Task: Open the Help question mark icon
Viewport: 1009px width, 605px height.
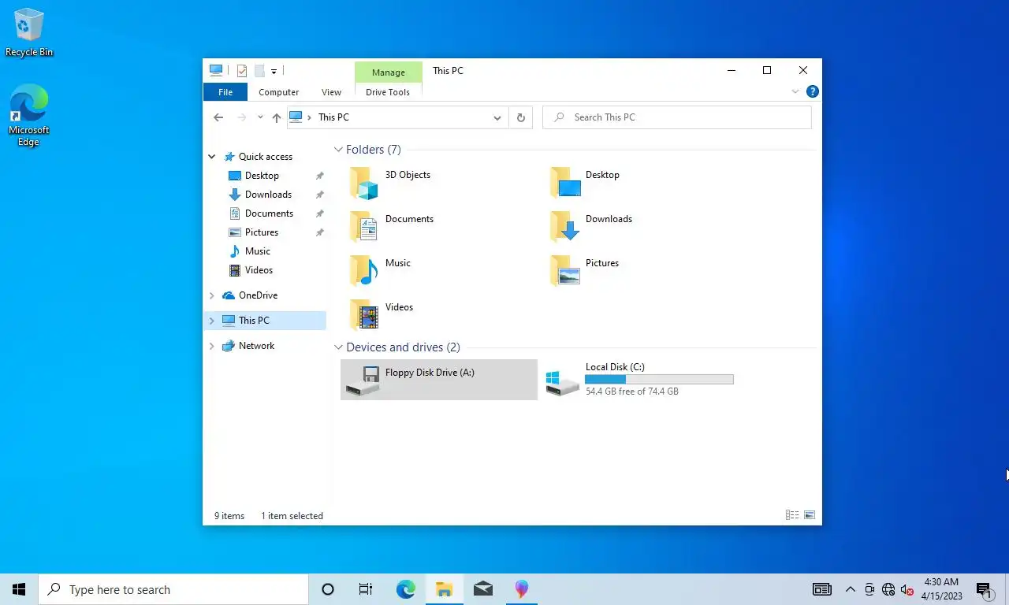Action: click(813, 91)
